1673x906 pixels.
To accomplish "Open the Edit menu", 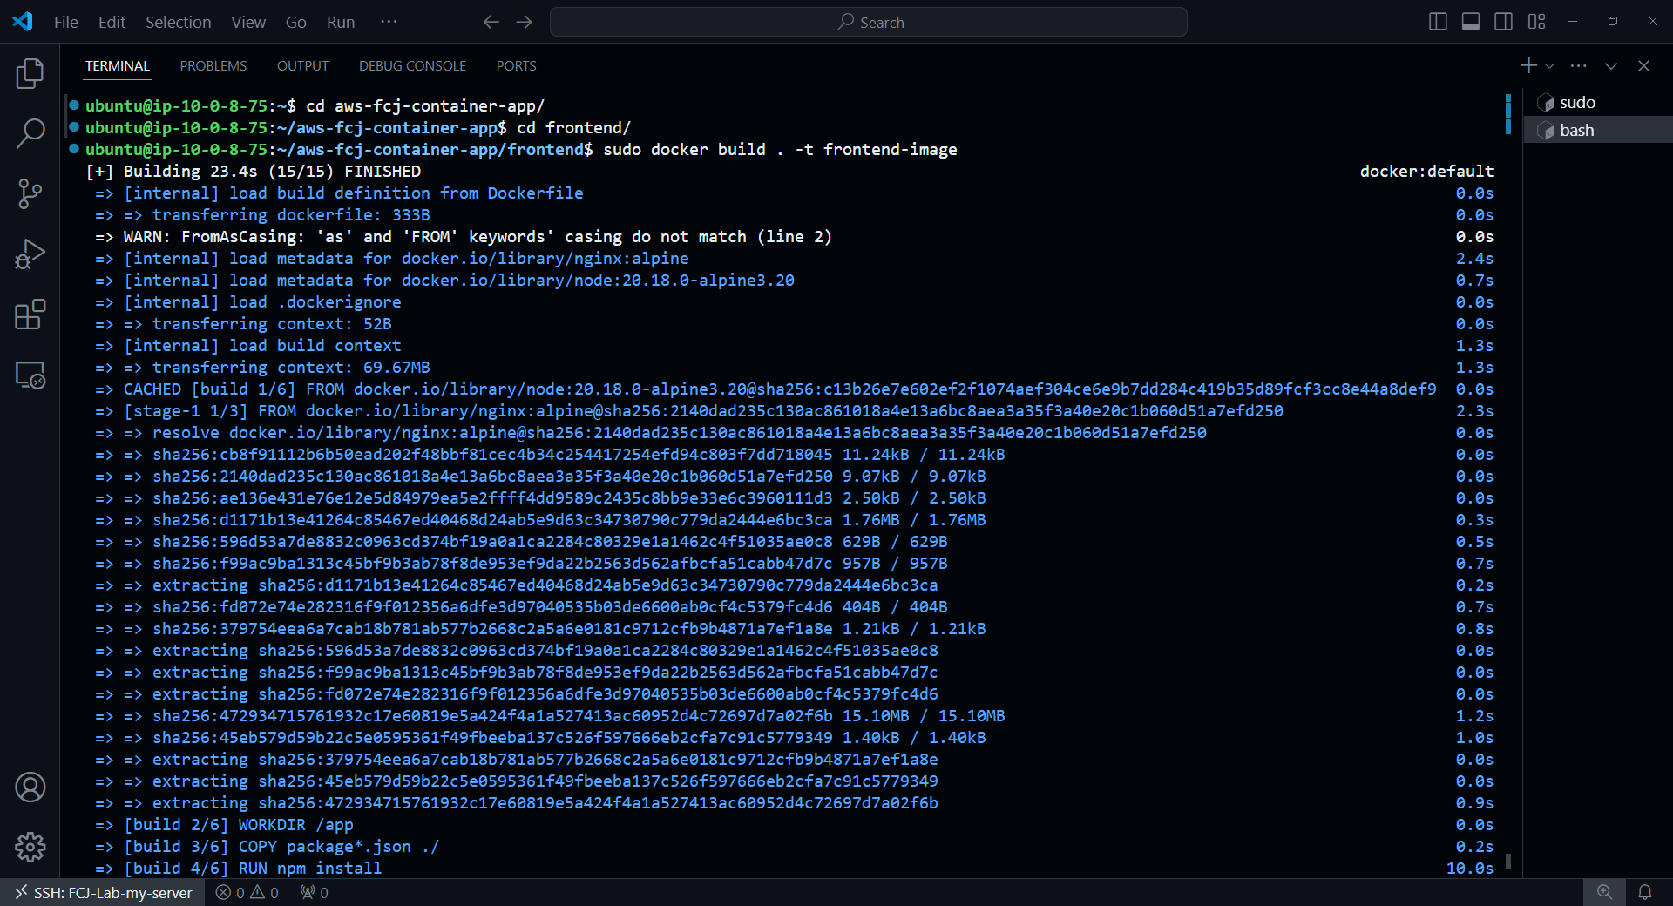I will [112, 22].
